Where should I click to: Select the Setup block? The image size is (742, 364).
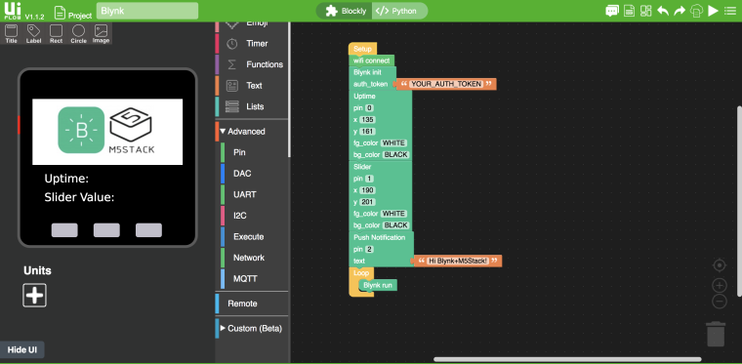[x=362, y=49]
